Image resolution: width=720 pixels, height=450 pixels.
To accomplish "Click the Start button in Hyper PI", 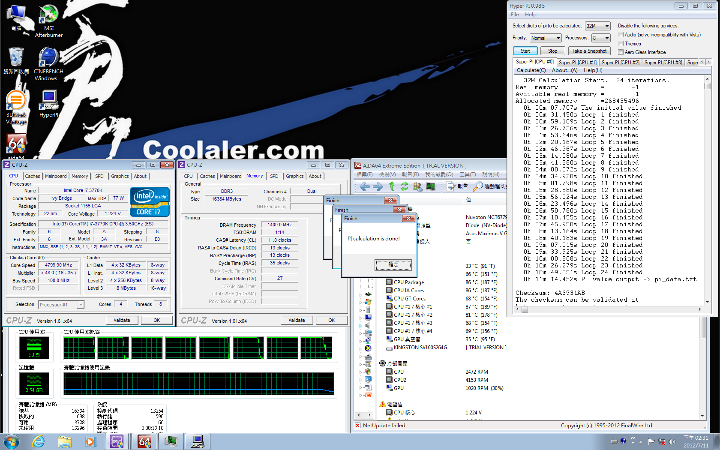I will tap(525, 51).
